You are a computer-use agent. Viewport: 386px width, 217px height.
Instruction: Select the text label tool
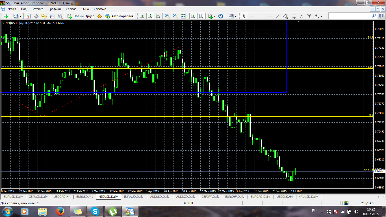[309, 16]
